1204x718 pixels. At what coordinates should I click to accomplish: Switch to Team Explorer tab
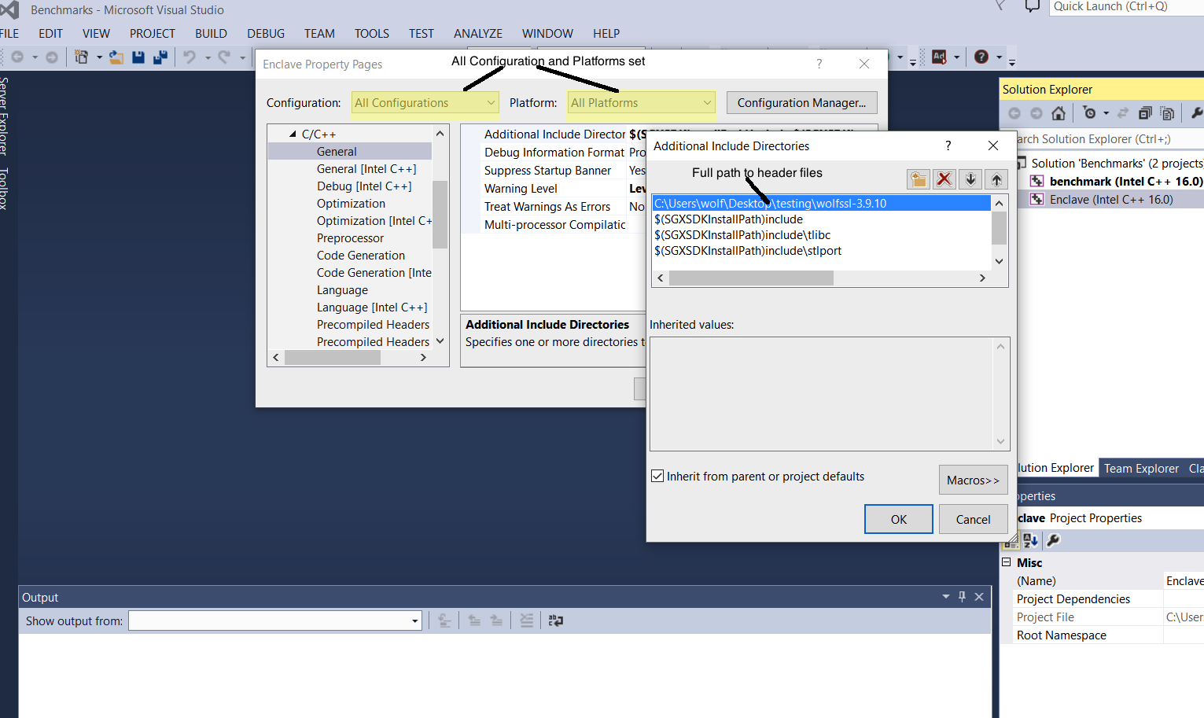click(1141, 468)
